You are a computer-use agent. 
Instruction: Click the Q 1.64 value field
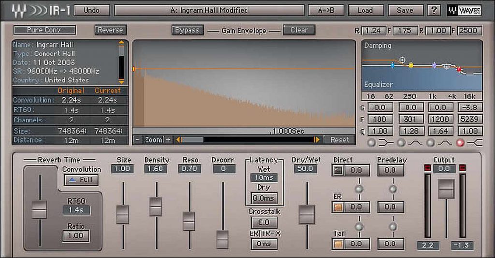(440, 131)
